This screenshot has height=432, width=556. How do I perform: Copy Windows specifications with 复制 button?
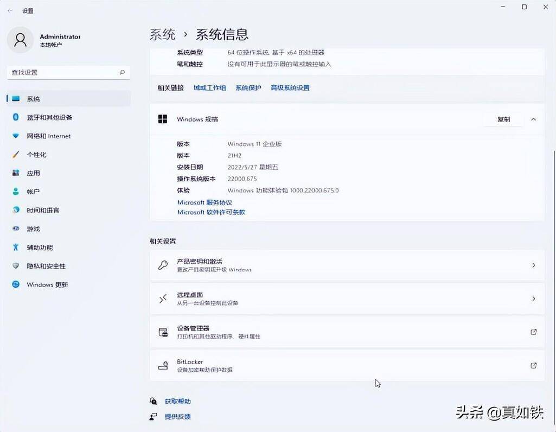(503, 119)
